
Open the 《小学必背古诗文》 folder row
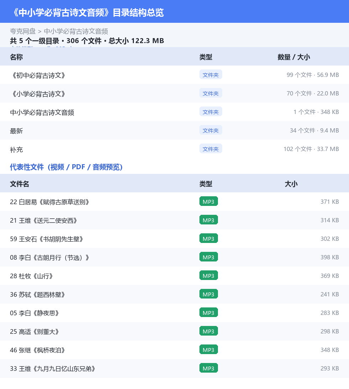(174, 94)
